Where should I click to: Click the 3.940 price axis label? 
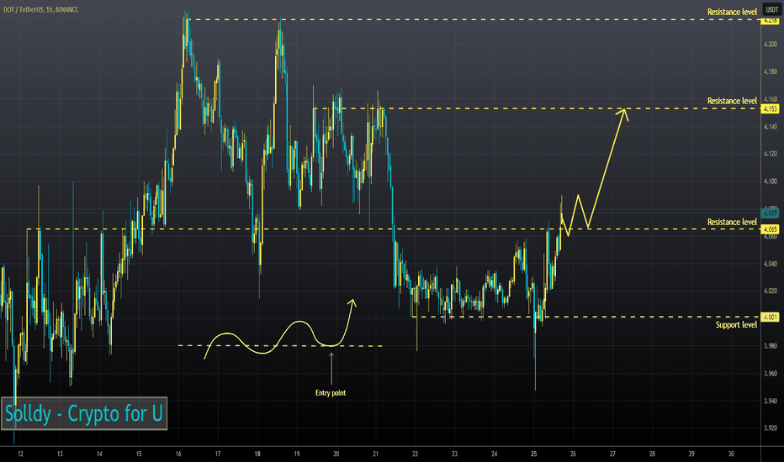(770, 401)
